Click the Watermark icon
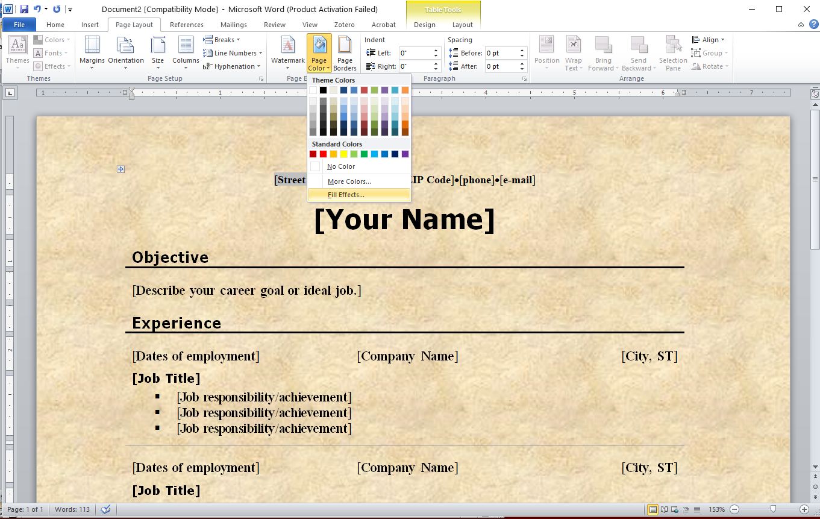Screen dimensions: 820x519 pos(288,46)
